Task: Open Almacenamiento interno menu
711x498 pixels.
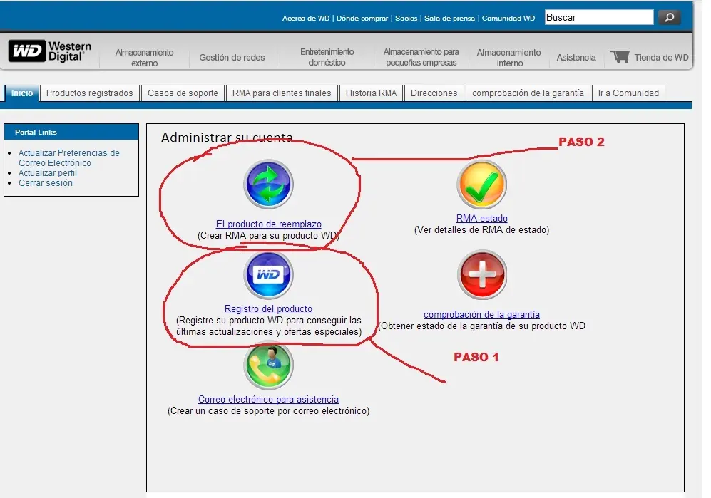Action: [508, 58]
